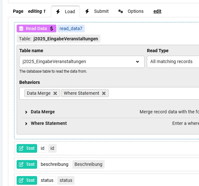Click the gears icon beside Options

click(121, 11)
